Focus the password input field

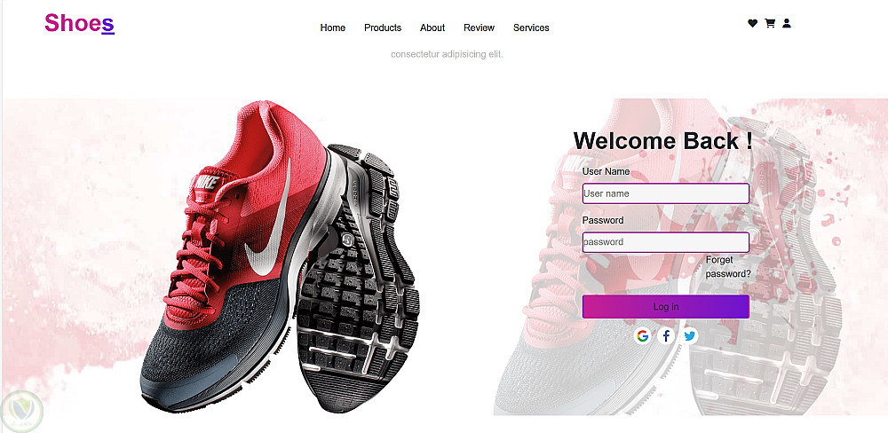click(666, 242)
